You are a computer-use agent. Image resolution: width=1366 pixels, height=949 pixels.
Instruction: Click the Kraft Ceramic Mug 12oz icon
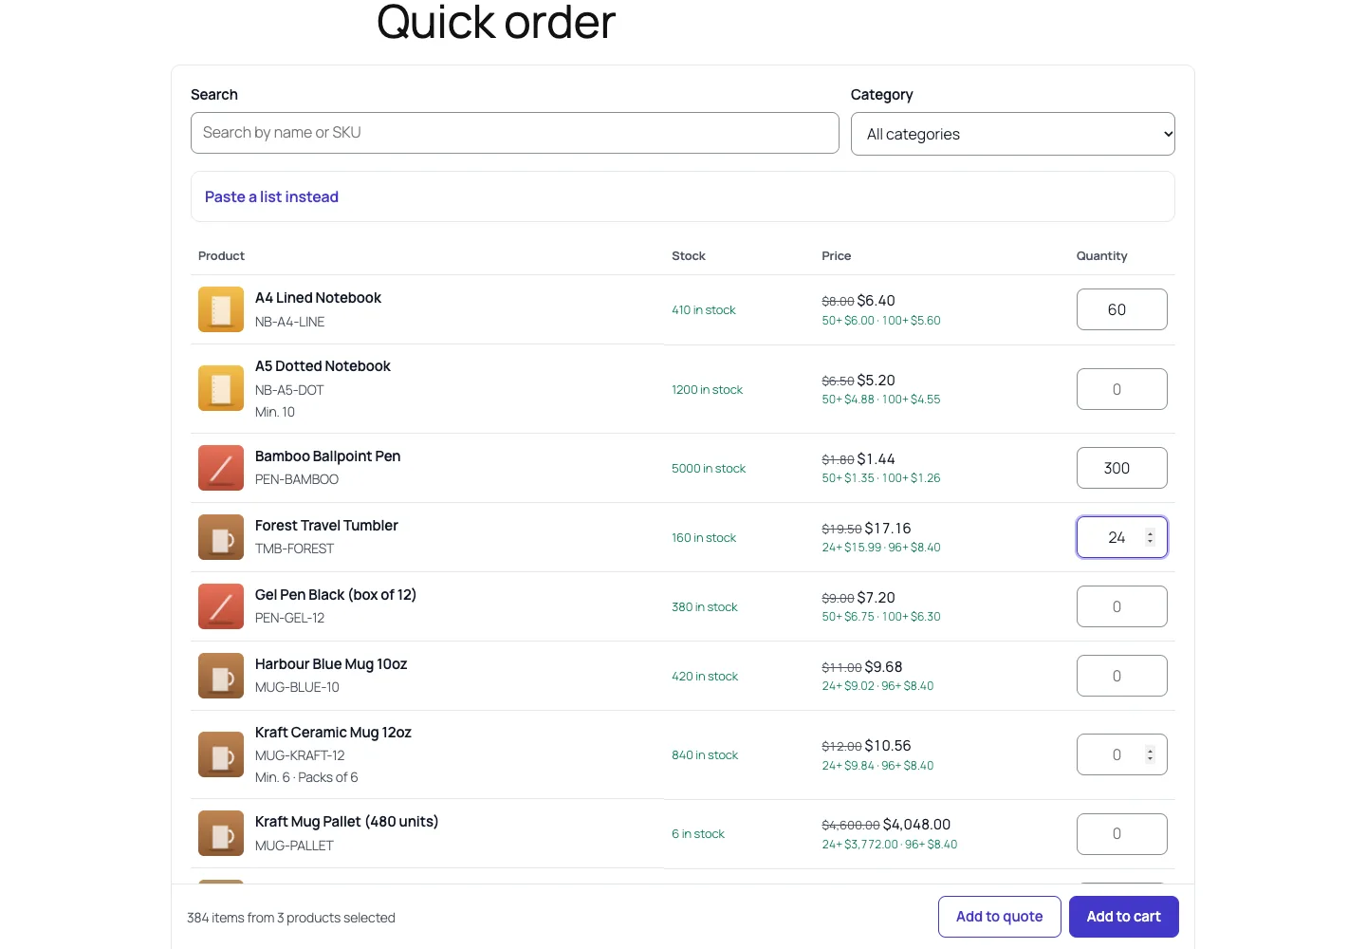click(x=221, y=754)
